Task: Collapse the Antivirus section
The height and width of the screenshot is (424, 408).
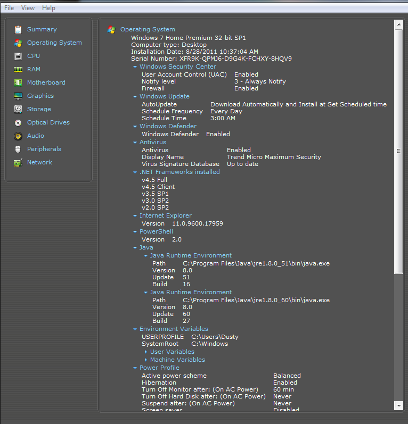Action: point(135,142)
